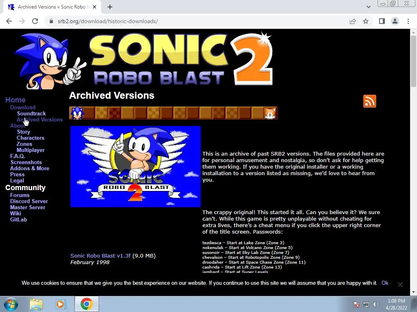The image size is (417, 312).
Task: Click the Tails head icon on progress bar
Action: click(x=270, y=113)
